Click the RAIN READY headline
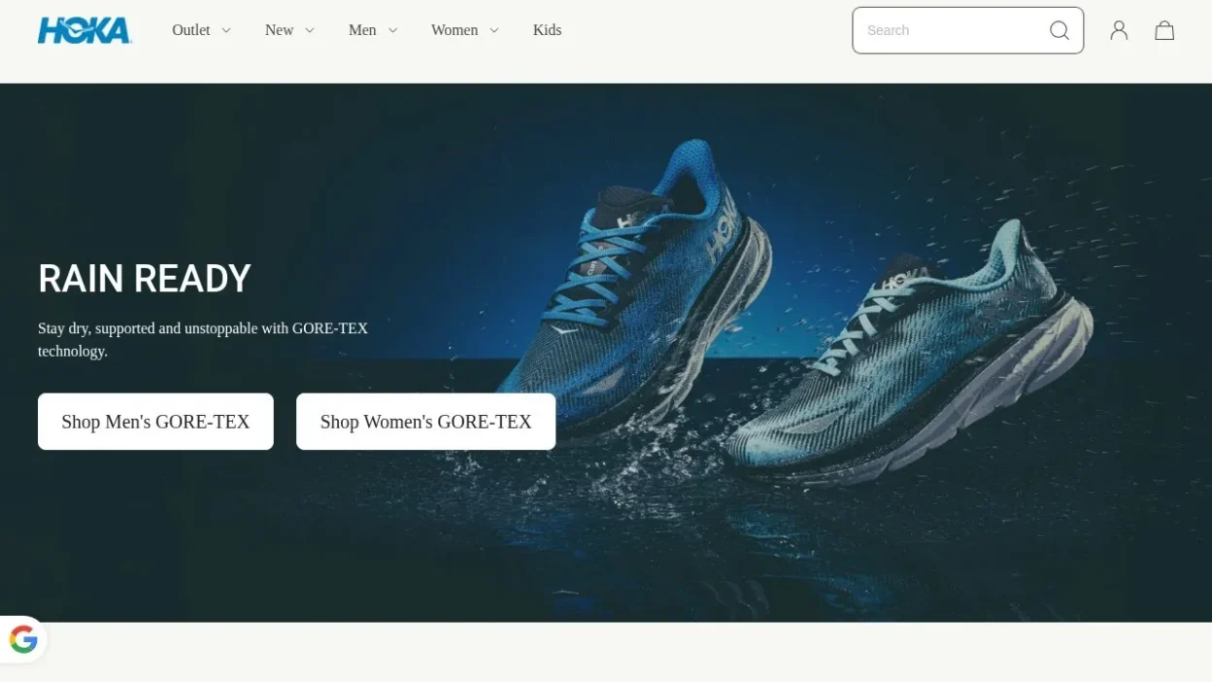Viewport: 1212px width, 682px height. click(x=145, y=279)
